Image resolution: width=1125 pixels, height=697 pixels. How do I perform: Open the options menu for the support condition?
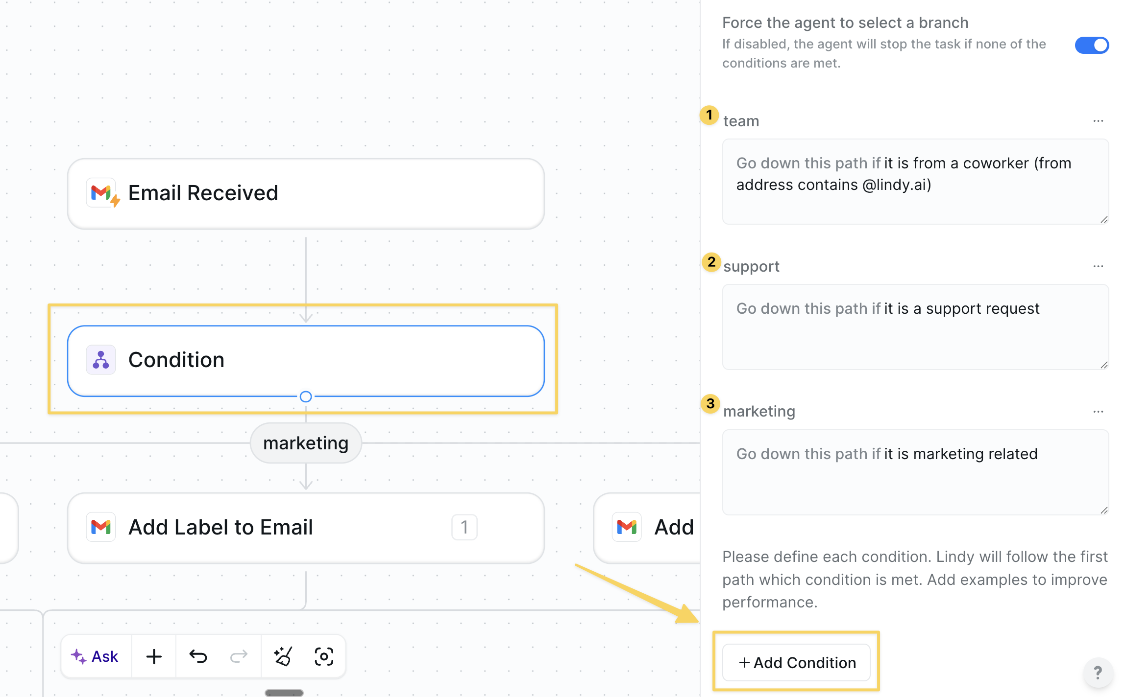pos(1098,266)
